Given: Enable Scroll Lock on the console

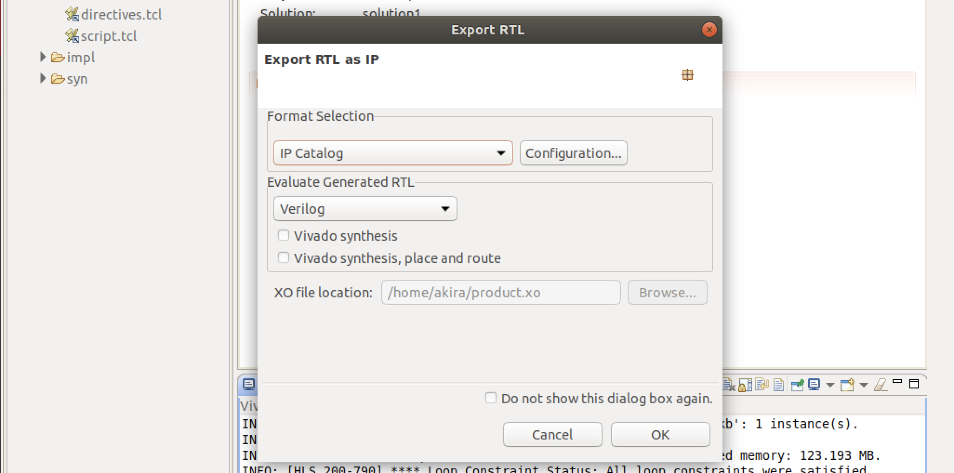Looking at the screenshot, I should click(744, 385).
